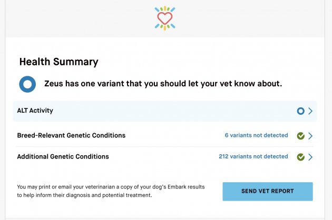332x220 pixels.
Task: Click the print or email veterinarian note text
Action: 111,191
